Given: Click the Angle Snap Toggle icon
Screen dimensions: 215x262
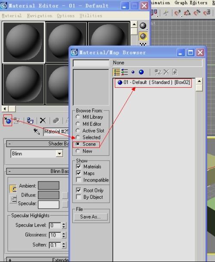Looking at the screenshot, I should [187, 13].
